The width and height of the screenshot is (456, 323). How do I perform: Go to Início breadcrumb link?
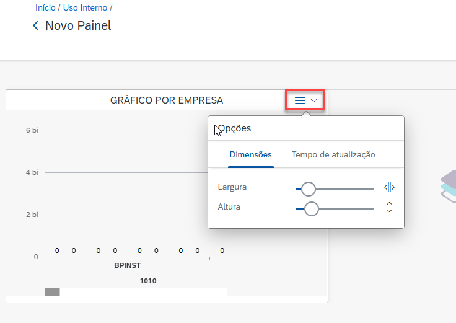pos(45,8)
